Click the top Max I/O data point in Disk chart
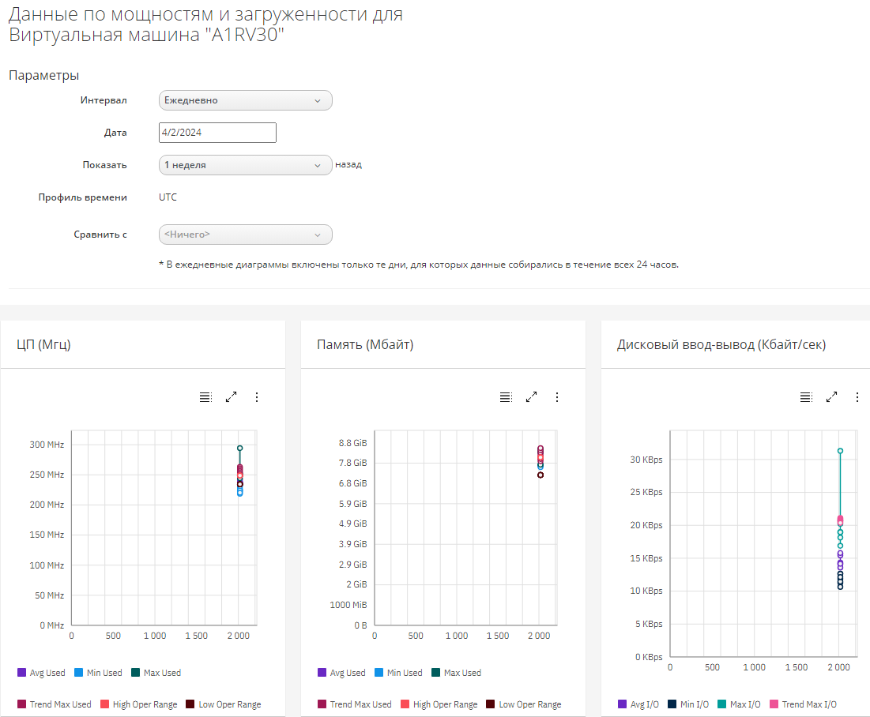The width and height of the screenshot is (870, 717). [x=840, y=451]
